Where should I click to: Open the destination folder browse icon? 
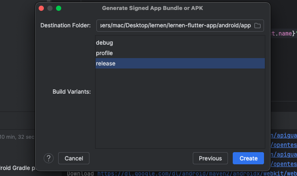point(257,26)
